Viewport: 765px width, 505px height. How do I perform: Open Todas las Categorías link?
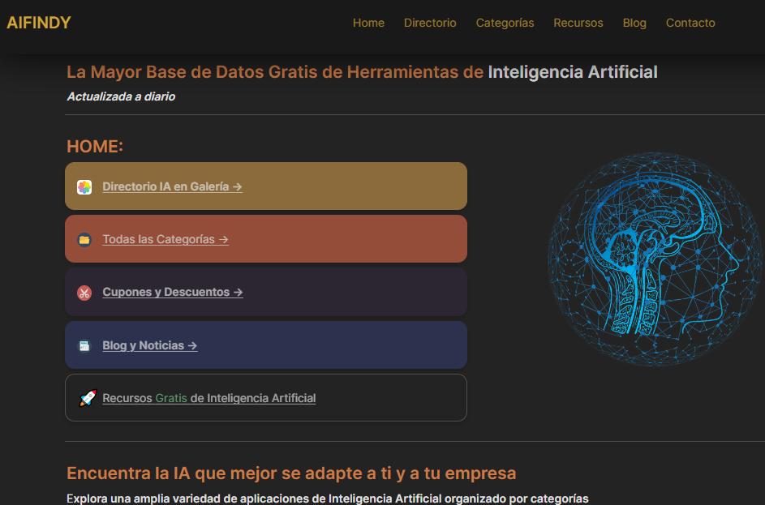165,239
